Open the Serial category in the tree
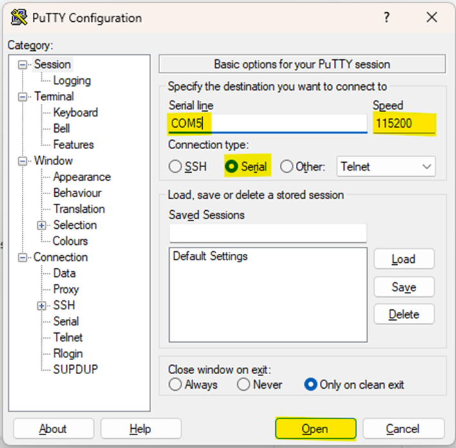 (x=66, y=321)
